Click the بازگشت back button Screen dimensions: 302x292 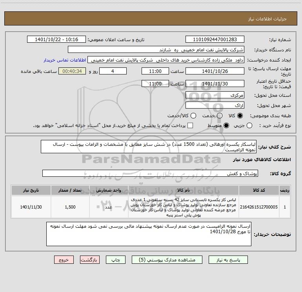(x=90, y=260)
